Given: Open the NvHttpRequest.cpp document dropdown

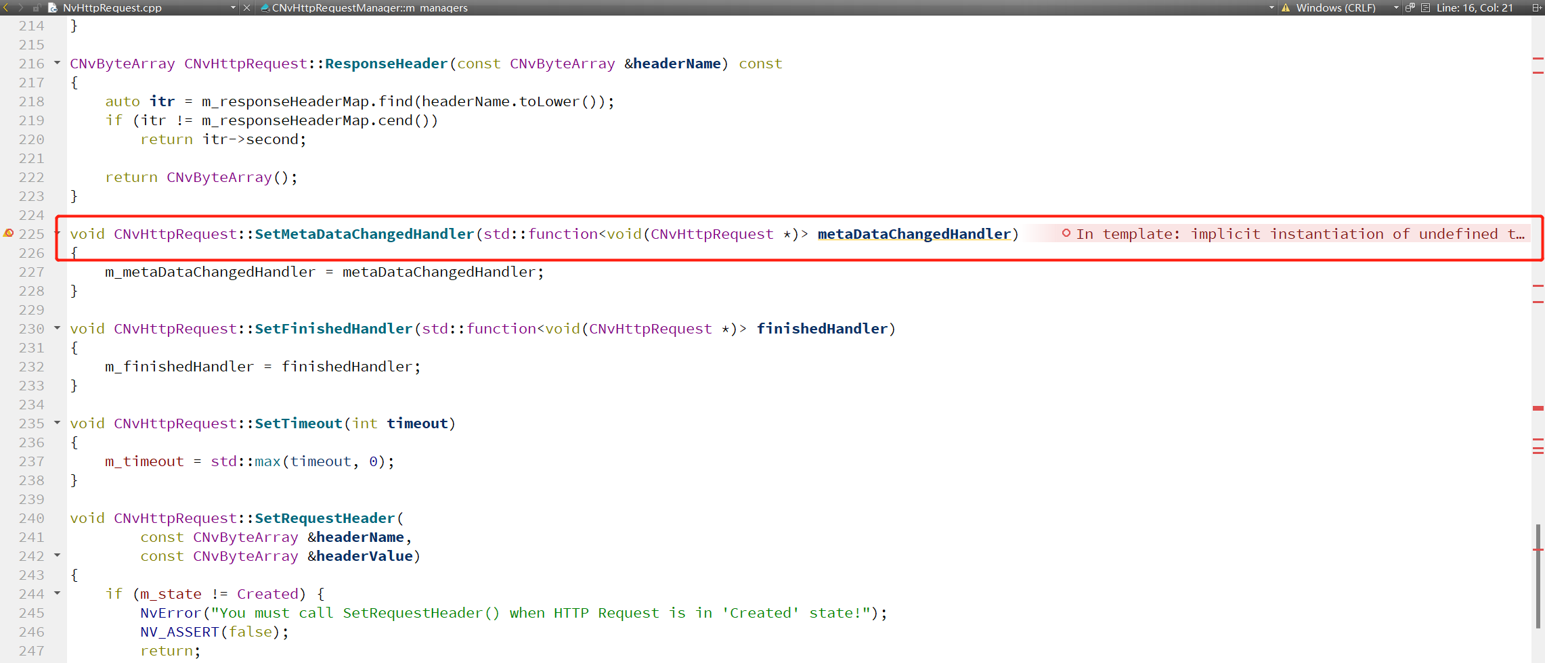Looking at the screenshot, I should pyautogui.click(x=233, y=7).
